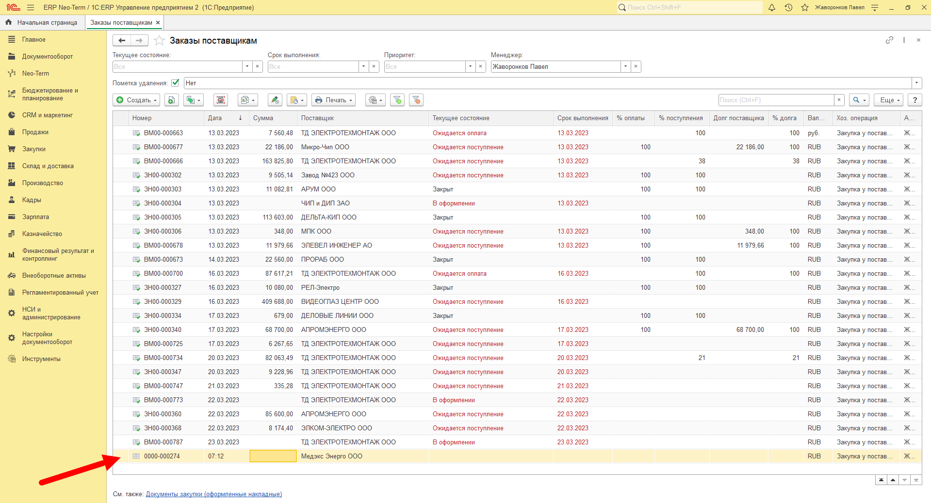Open the Еще dropdown menu
This screenshot has height=503, width=931.
(x=889, y=100)
